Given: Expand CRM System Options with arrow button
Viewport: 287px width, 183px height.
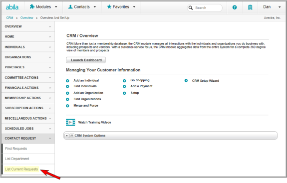Looking at the screenshot, I should pos(67,136).
